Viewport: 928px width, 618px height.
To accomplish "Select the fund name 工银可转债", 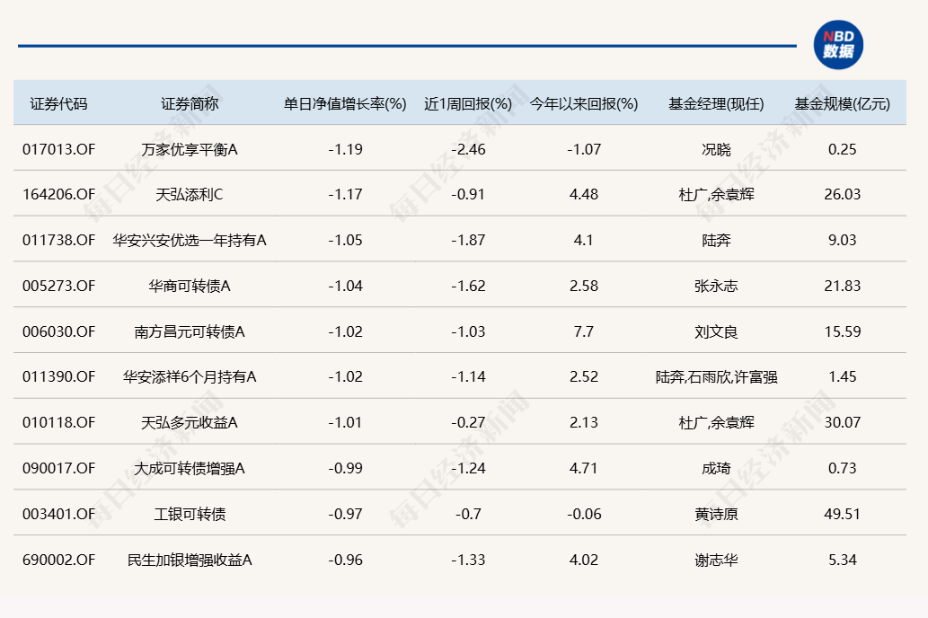I will pyautogui.click(x=190, y=514).
